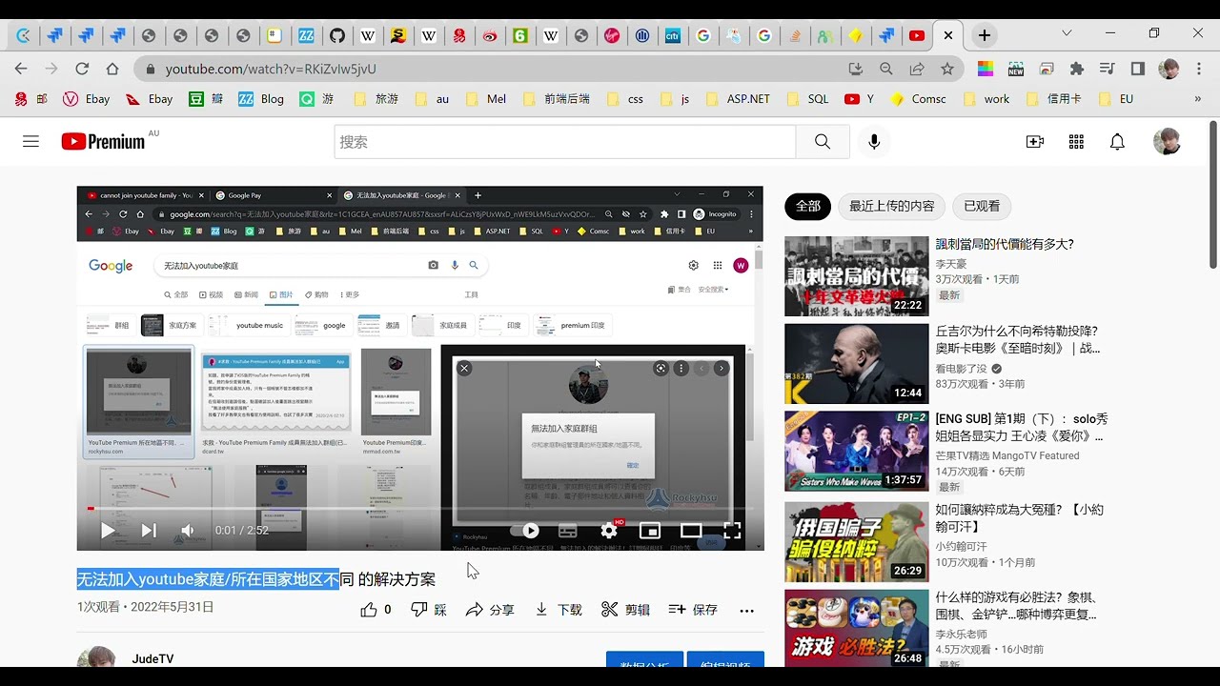Open player settings gear
Image resolution: width=1220 pixels, height=686 pixels.
(609, 531)
